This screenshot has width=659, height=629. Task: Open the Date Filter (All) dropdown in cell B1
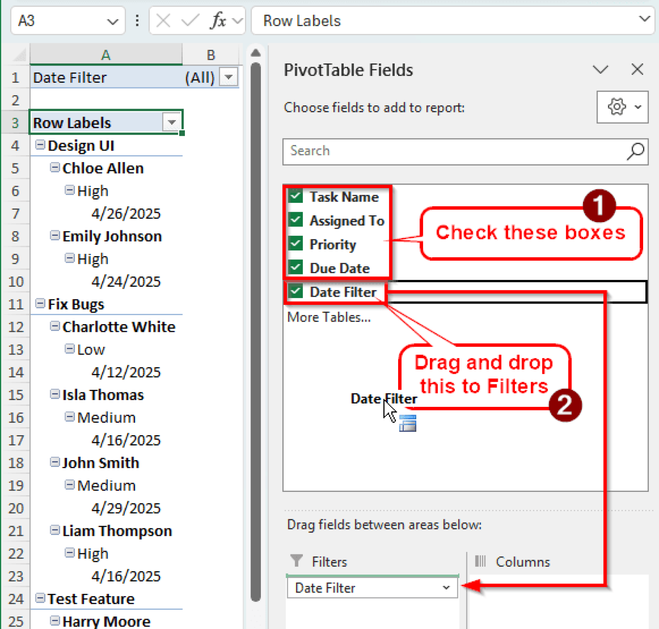pyautogui.click(x=229, y=77)
